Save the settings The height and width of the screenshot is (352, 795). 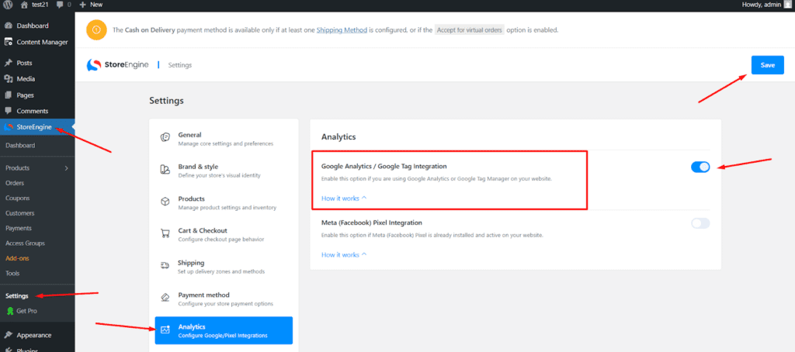click(x=767, y=65)
